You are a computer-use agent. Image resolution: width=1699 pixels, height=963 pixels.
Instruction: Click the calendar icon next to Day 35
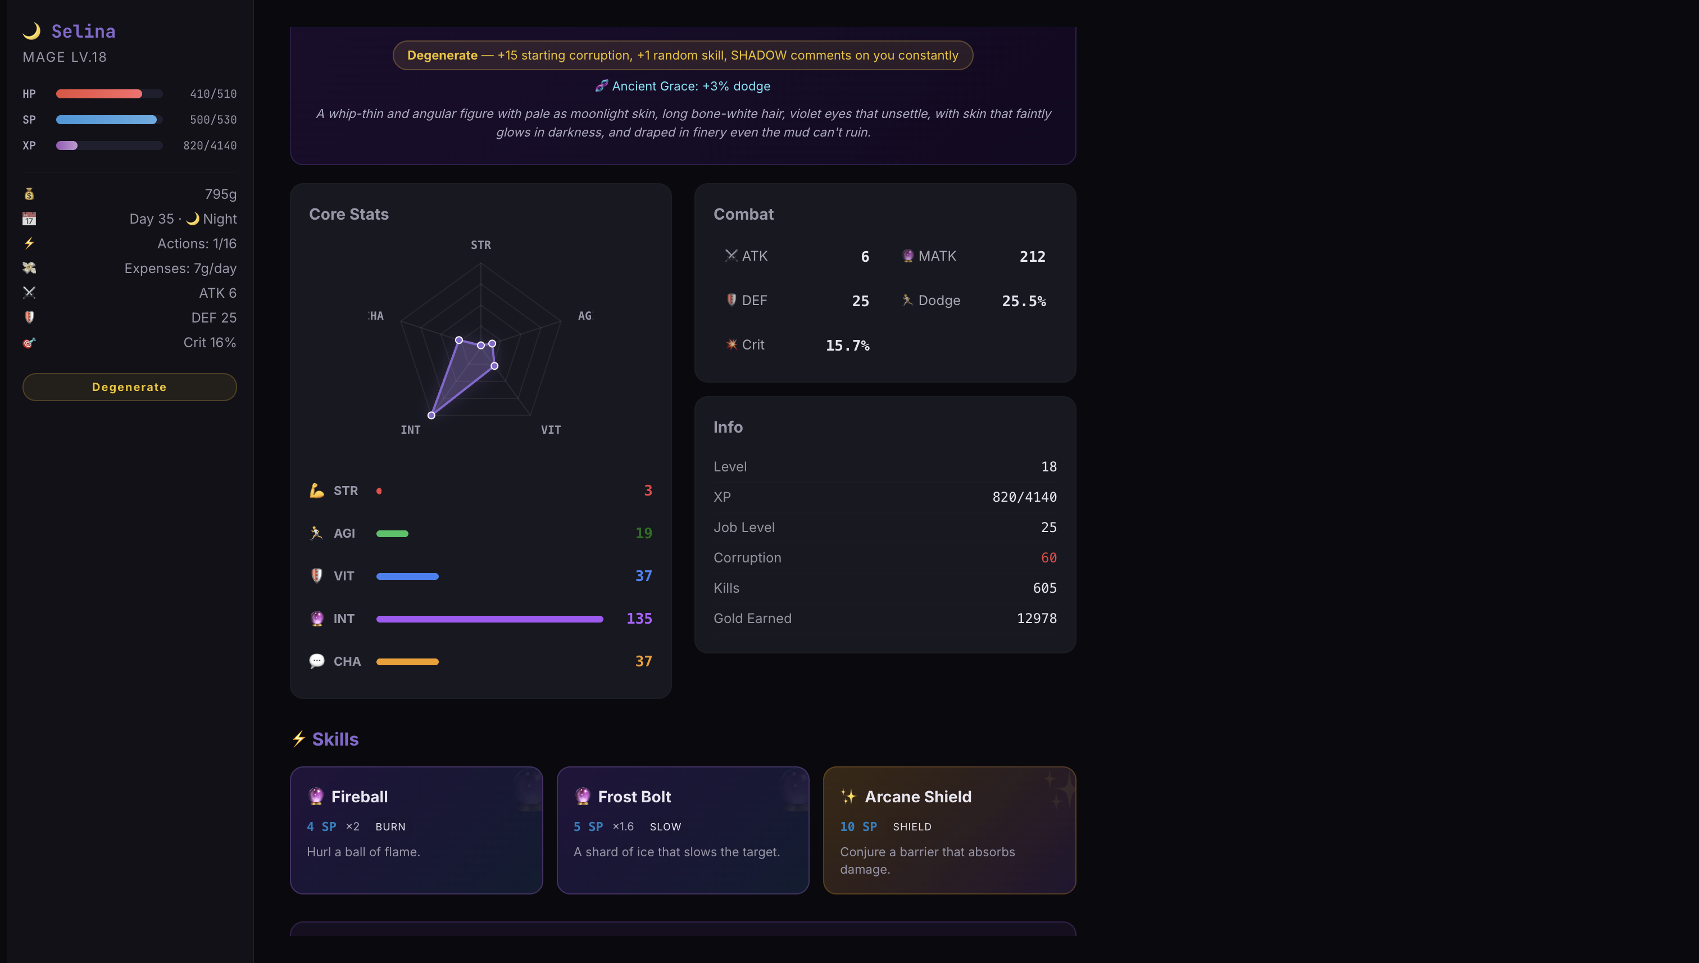point(29,219)
